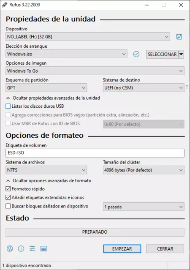Open Esquema de partición GPT dropdown
Image resolution: width=190 pixels, height=270 pixels.
(x=46, y=88)
